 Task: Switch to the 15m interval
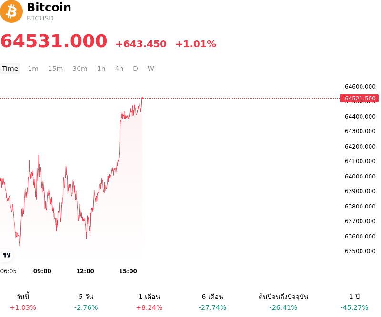(x=55, y=69)
